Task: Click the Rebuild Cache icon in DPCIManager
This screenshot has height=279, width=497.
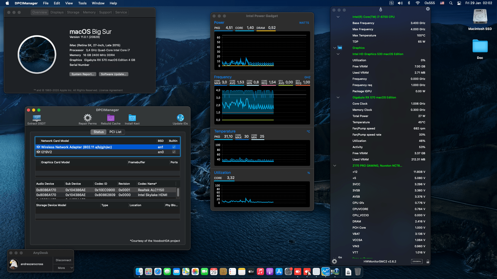Action: click(111, 118)
